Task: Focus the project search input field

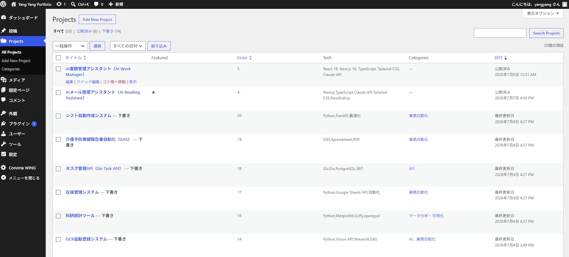Action: coord(500,33)
